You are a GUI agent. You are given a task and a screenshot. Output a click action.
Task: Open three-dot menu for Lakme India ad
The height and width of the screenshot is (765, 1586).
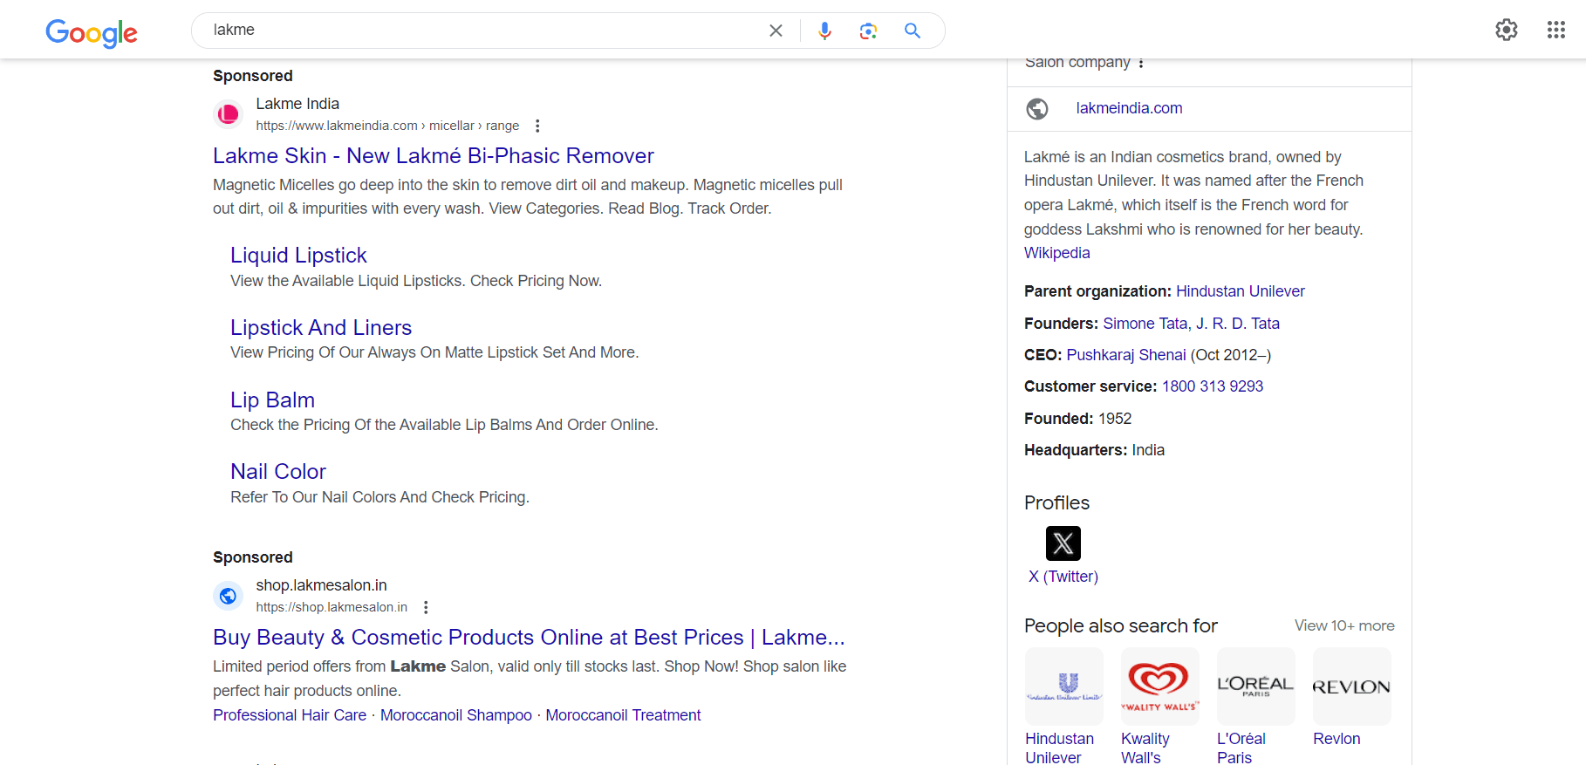pos(537,126)
